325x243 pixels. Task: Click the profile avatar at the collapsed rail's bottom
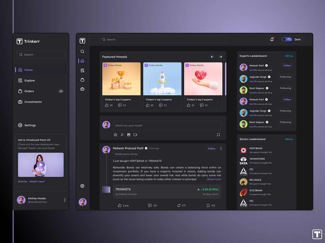[x=83, y=202]
